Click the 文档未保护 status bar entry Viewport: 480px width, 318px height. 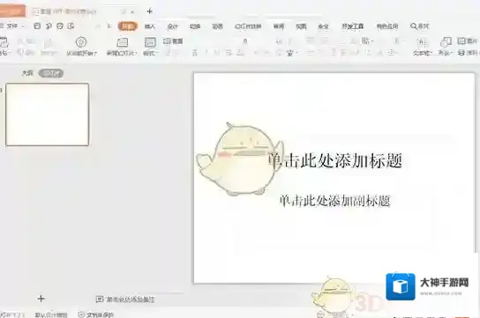[x=96, y=314]
